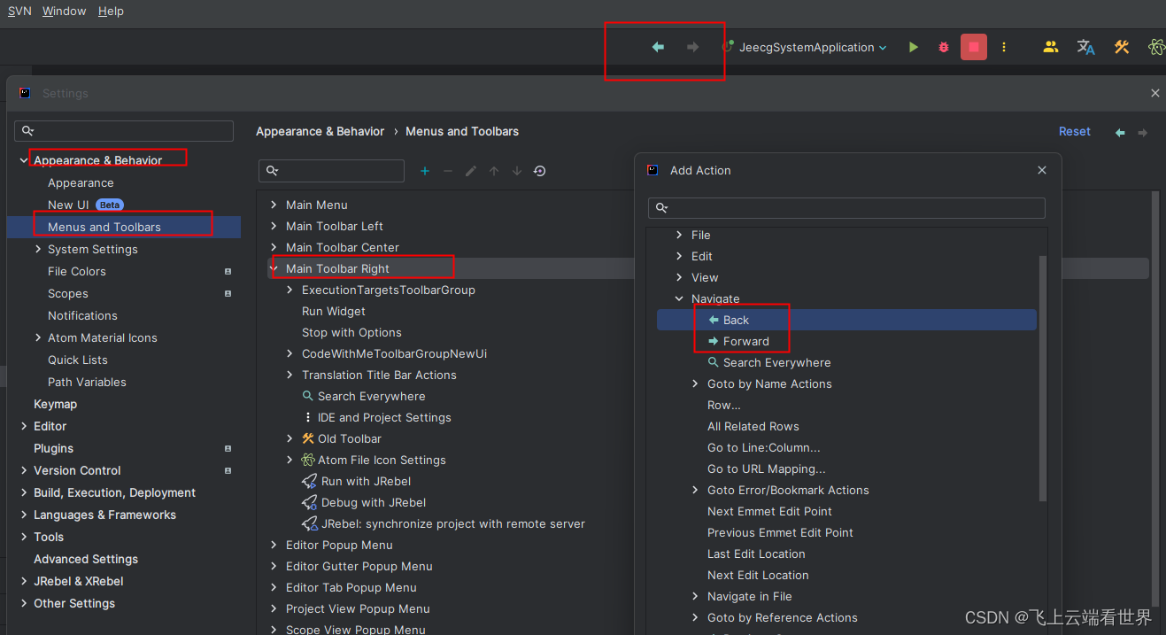Open the Help menu
1166x635 pixels.
[x=111, y=11]
